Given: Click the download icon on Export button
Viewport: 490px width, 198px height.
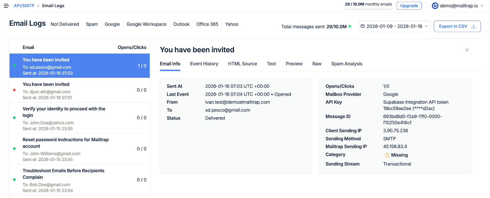Looking at the screenshot, I should [x=473, y=26].
